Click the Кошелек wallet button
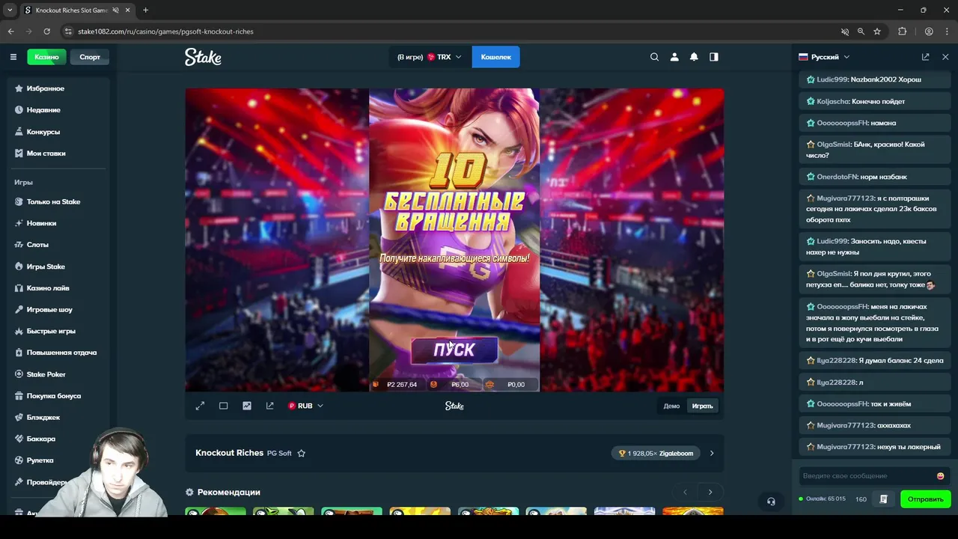 pos(495,57)
